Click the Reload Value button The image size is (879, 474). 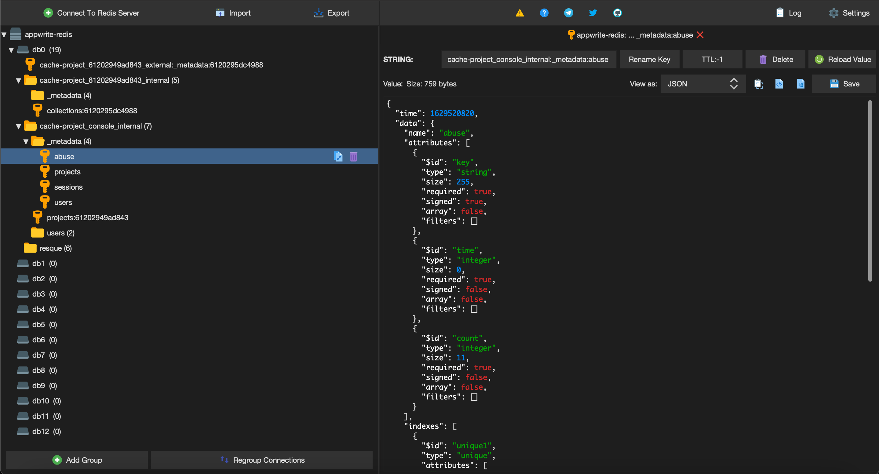coord(842,59)
